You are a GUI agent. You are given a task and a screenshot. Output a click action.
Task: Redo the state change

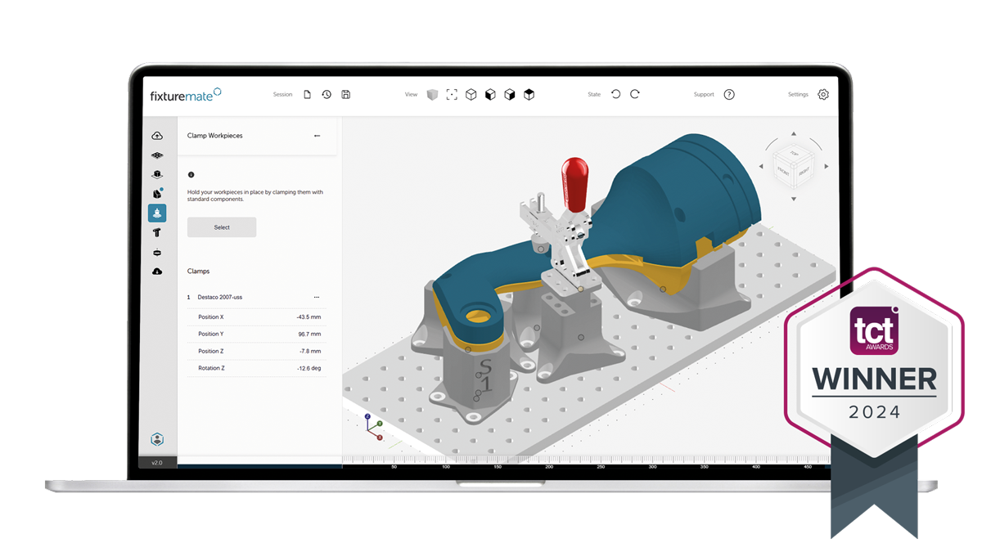point(635,95)
